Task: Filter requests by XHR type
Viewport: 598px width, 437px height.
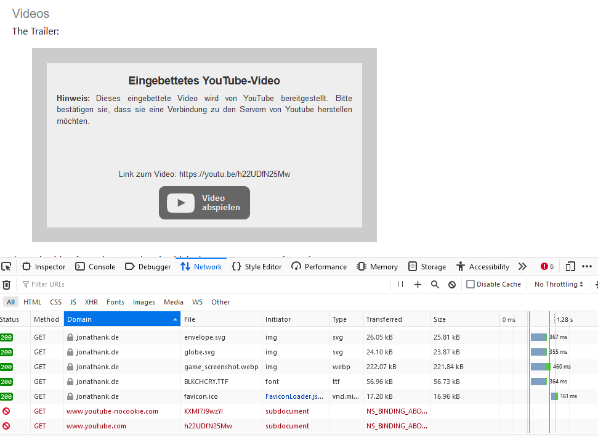Action: click(x=91, y=302)
